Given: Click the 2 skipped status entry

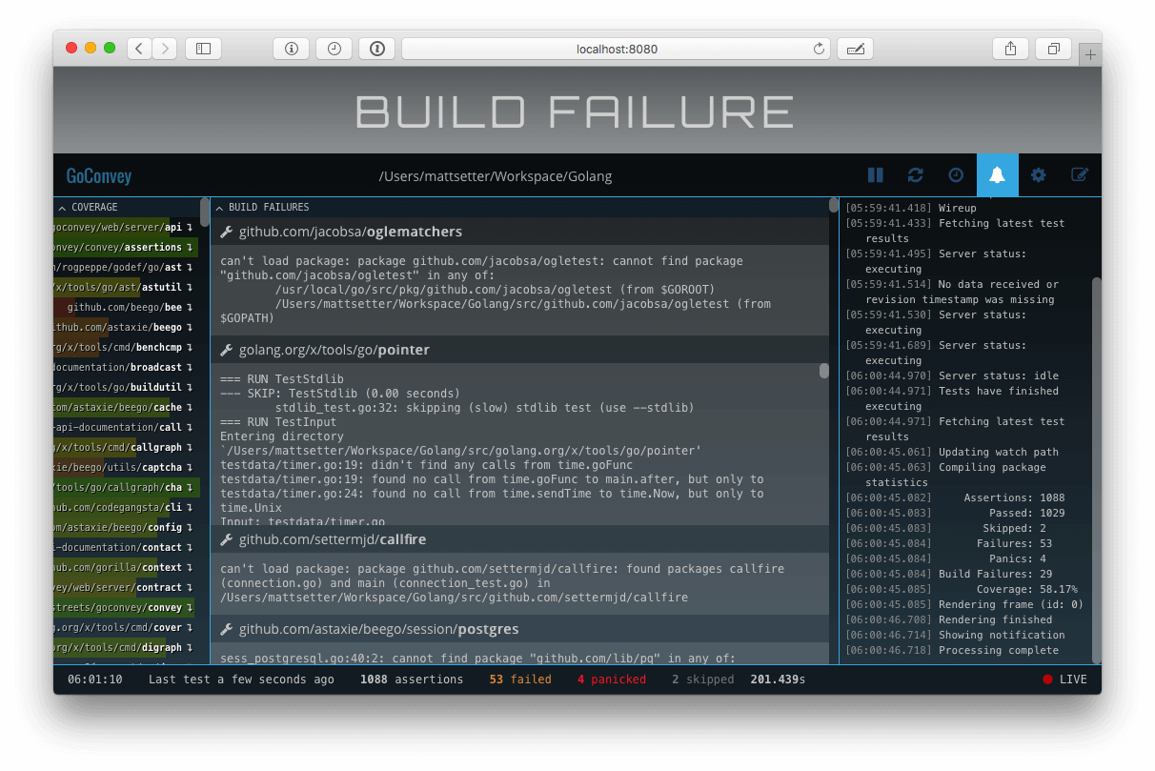Looking at the screenshot, I should point(702,680).
